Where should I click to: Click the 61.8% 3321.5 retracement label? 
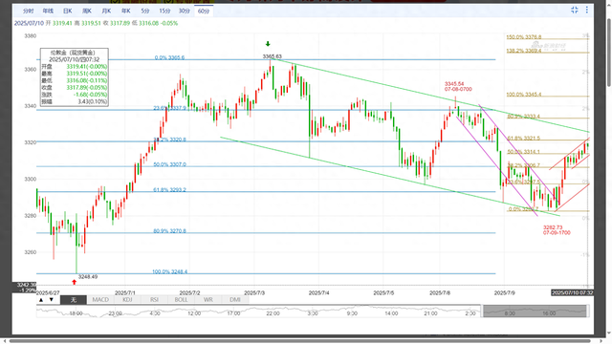[x=524, y=138]
